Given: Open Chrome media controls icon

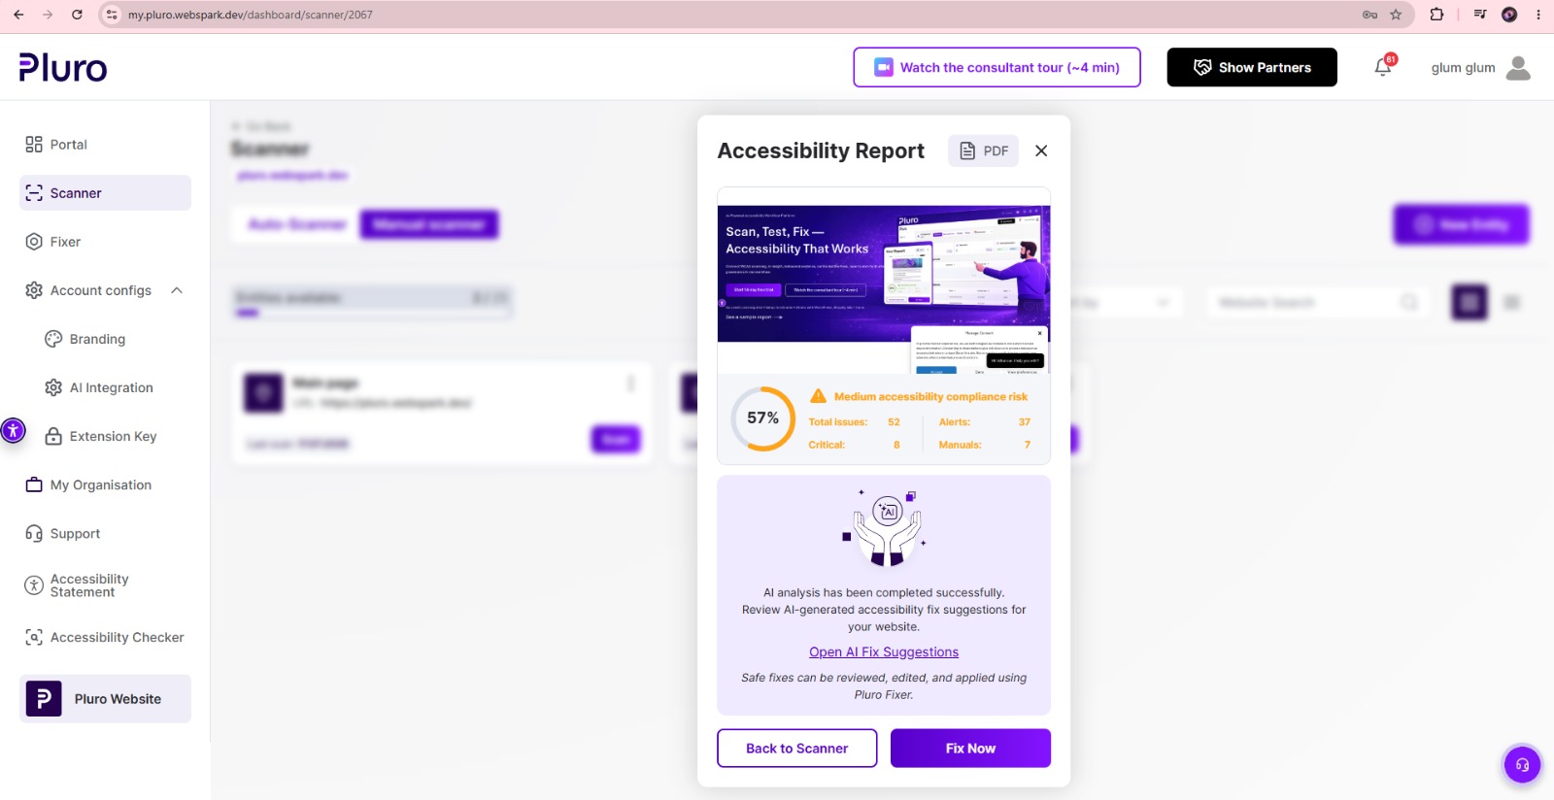Looking at the screenshot, I should pyautogui.click(x=1479, y=15).
